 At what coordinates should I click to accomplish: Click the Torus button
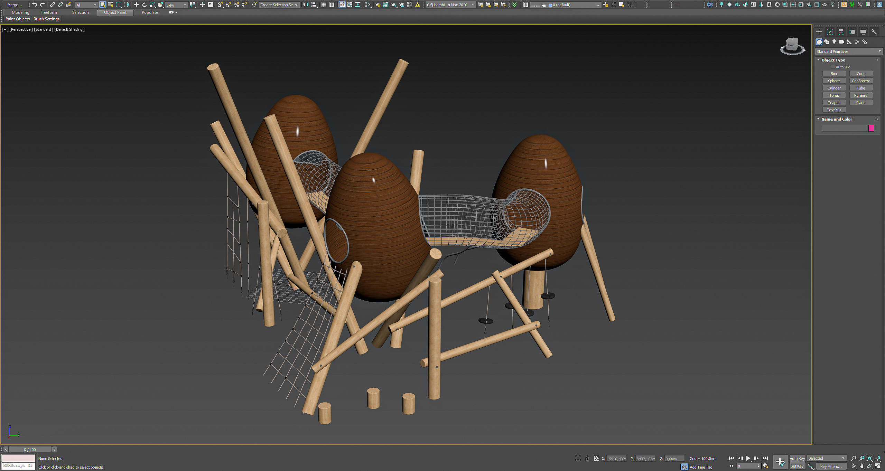pyautogui.click(x=834, y=95)
